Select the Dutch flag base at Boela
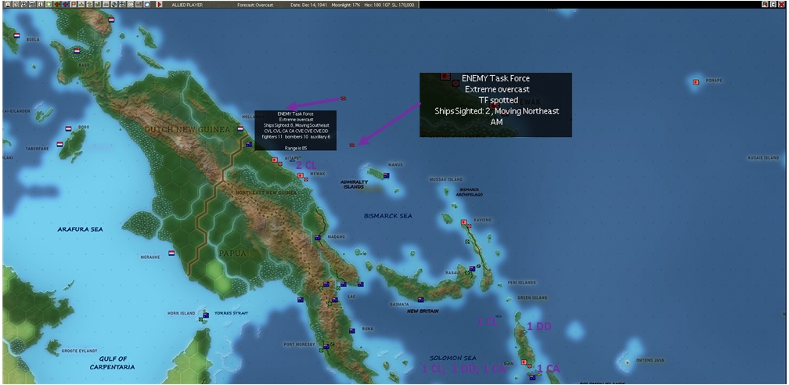 pos(16,36)
